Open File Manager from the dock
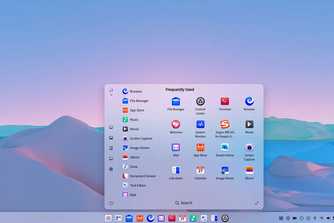334x223 pixels. (129, 218)
